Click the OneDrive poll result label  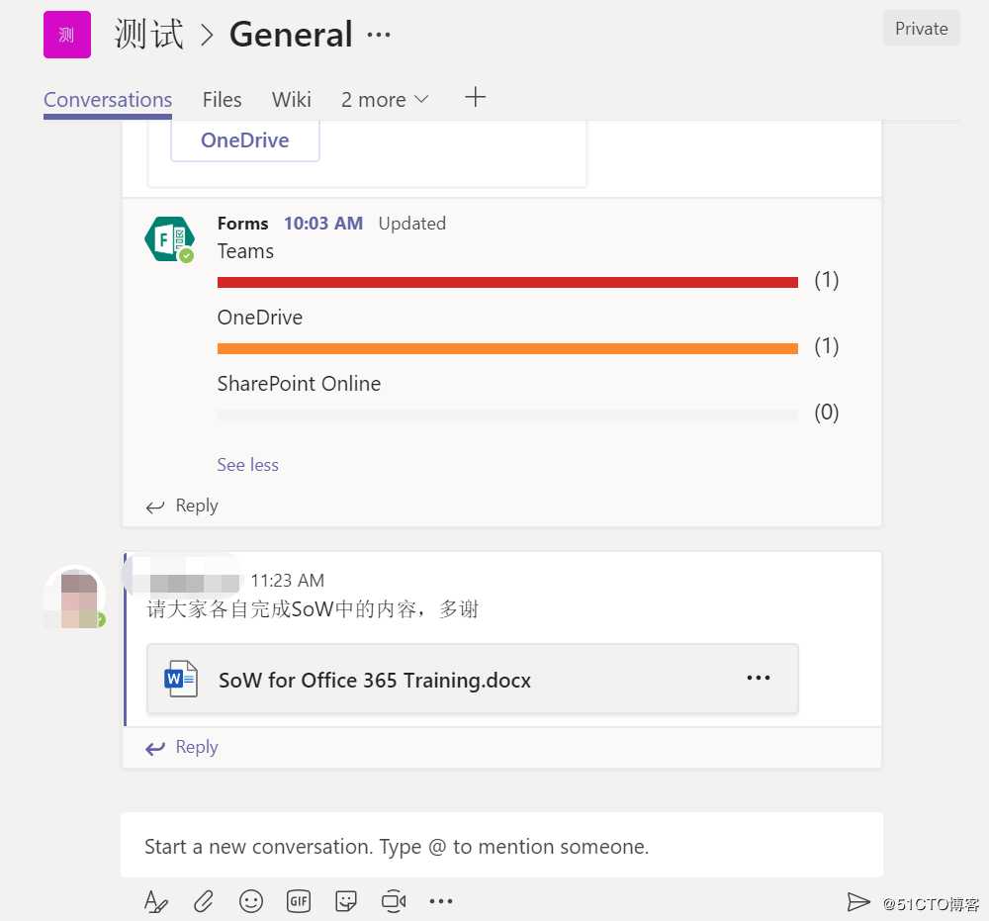[x=260, y=318]
